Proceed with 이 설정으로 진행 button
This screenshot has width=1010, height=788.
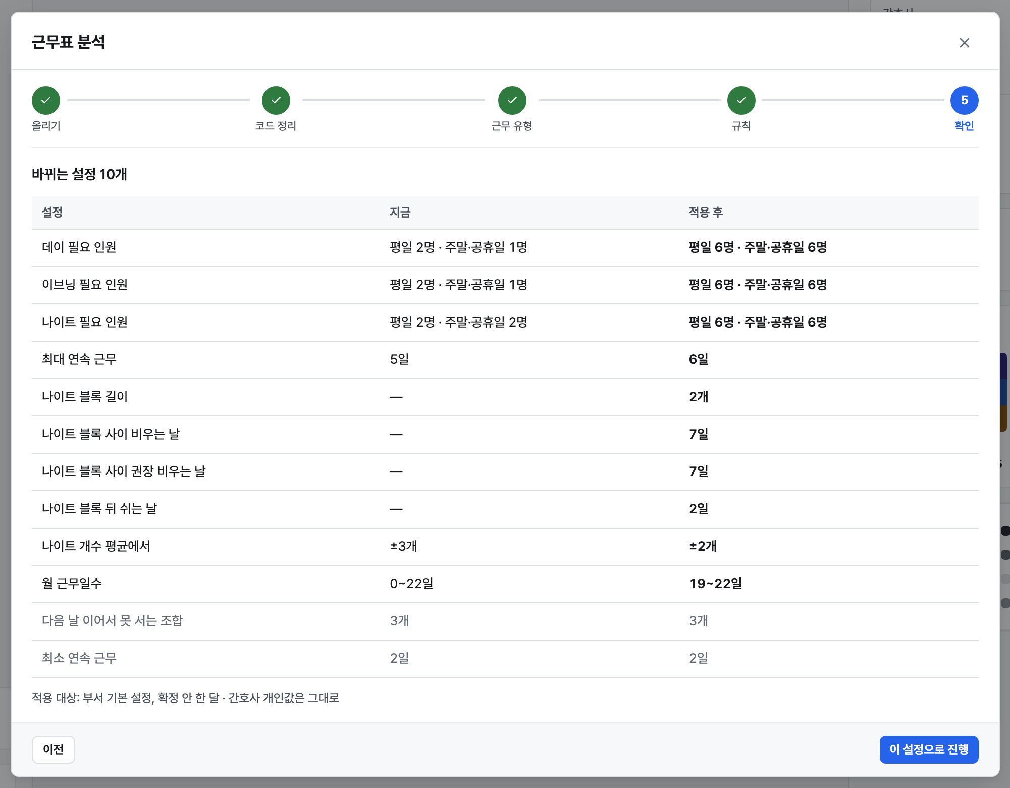coord(929,749)
